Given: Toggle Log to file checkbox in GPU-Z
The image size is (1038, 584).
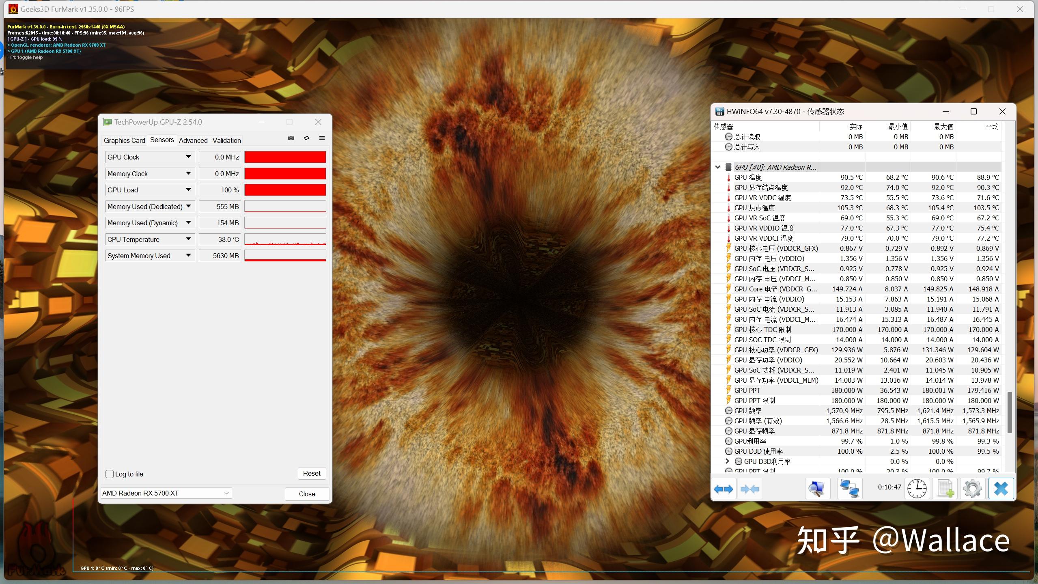Looking at the screenshot, I should point(110,473).
